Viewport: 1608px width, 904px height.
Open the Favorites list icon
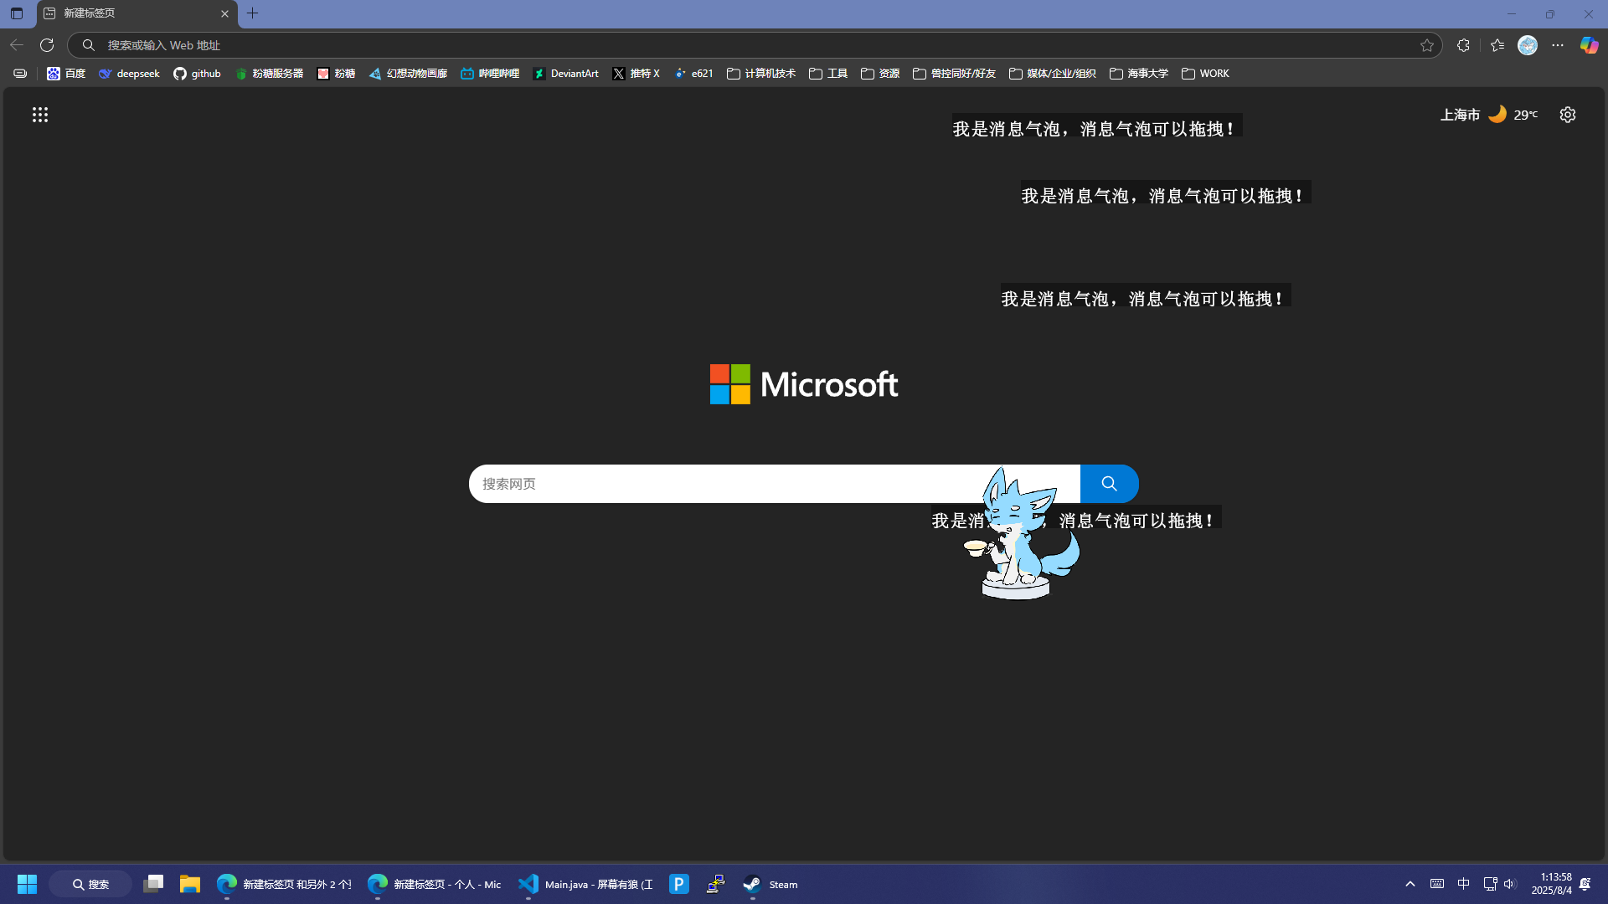click(1497, 45)
